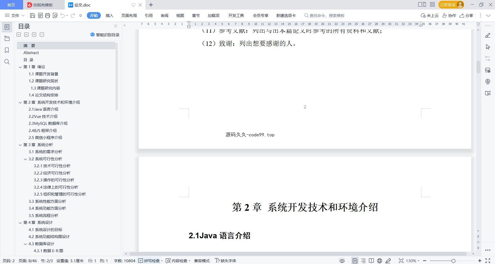This screenshot has height=264, width=495.
Task: Click the app grid icon in title bar
Action: 432,5
